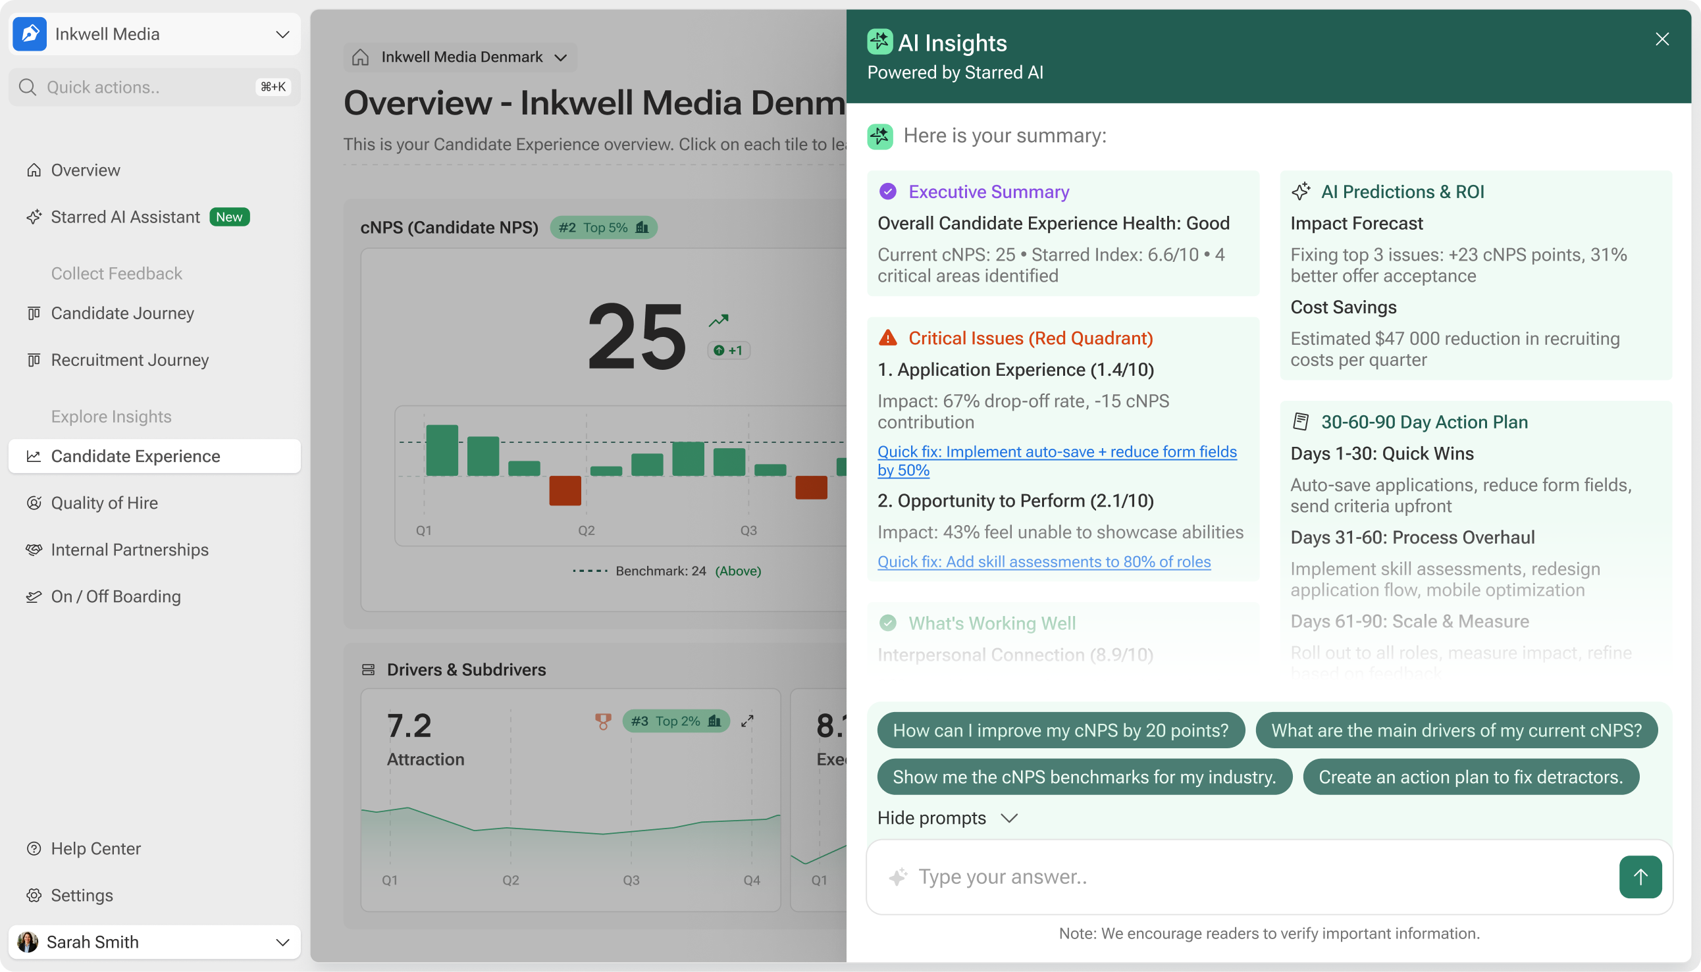
Task: Go to Starred AI Assistant menu item
Action: pyautogui.click(x=126, y=217)
